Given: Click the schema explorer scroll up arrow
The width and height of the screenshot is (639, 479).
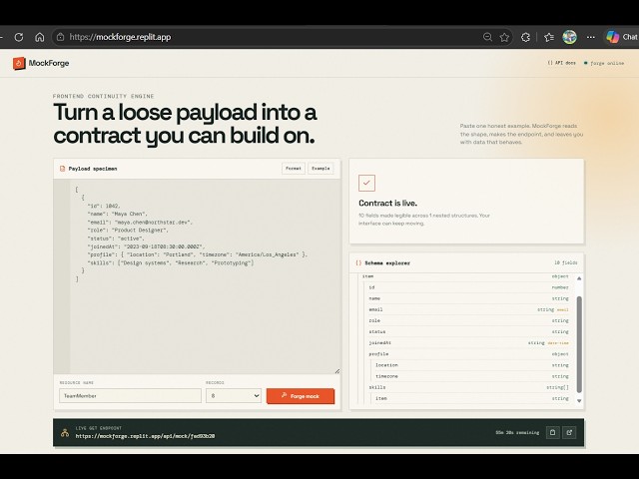Looking at the screenshot, I should tap(579, 278).
